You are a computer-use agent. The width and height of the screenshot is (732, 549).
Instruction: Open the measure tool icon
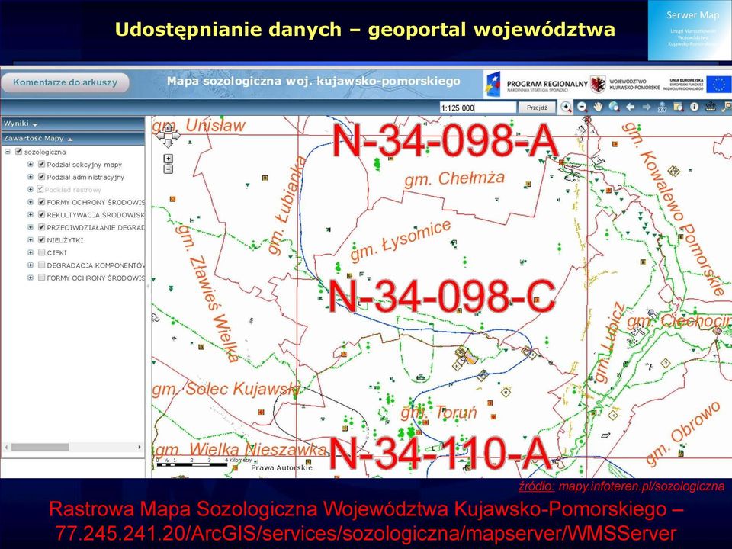711,107
